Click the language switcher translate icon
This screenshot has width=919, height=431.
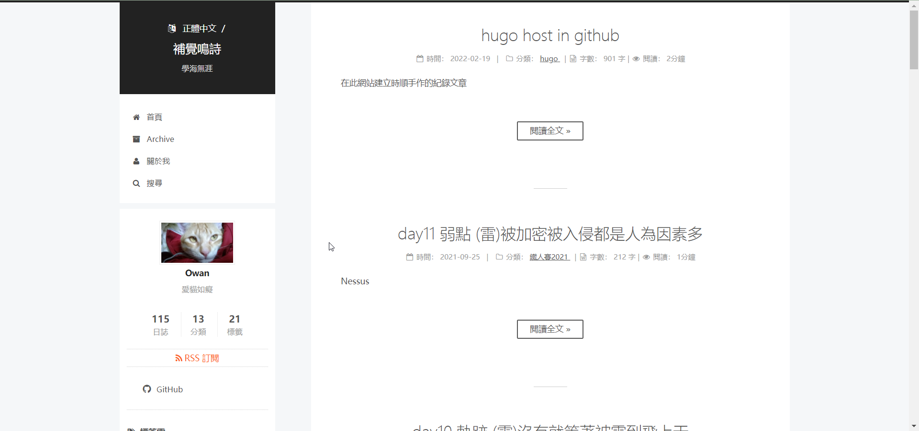coord(172,29)
